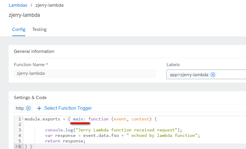Select the Config tab
The height and width of the screenshot is (149, 246).
(19, 29)
